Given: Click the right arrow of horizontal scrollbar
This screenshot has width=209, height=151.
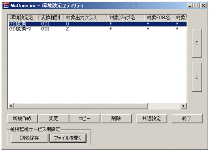Looking at the screenshot, I should coord(183,106).
